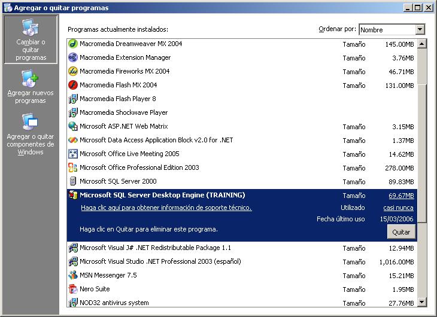The height and width of the screenshot is (317, 437).
Task: Select Macromedia Dreamweaver MX 2004 entry
Action: 242,44
